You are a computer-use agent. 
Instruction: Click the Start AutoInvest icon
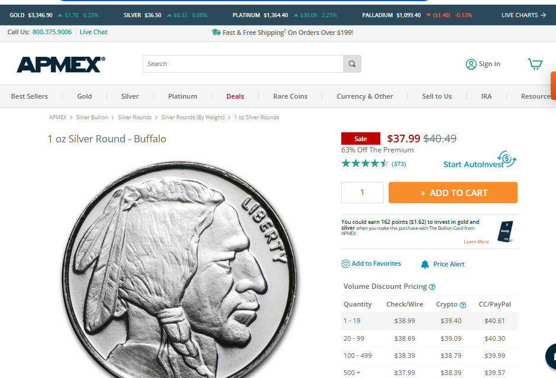pos(507,158)
